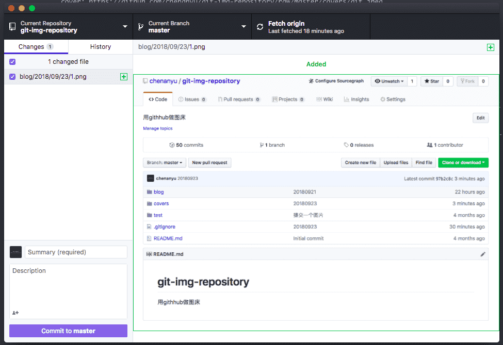Image resolution: width=503 pixels, height=345 pixels.
Task: Open the git-img-repository title link
Action: pos(211,81)
